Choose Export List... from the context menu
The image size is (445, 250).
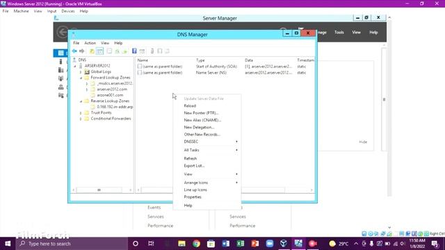(x=207, y=165)
